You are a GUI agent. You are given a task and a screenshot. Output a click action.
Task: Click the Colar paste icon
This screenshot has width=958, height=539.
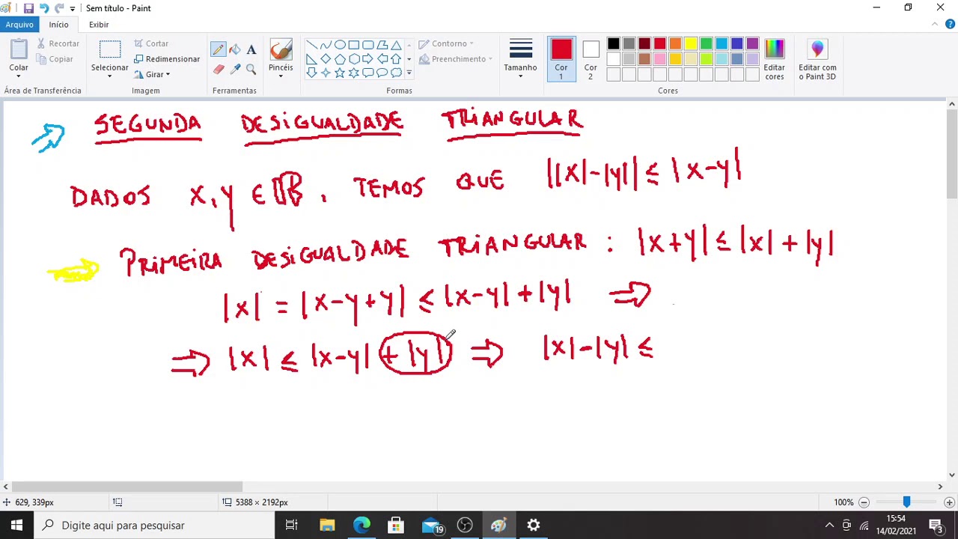19,49
